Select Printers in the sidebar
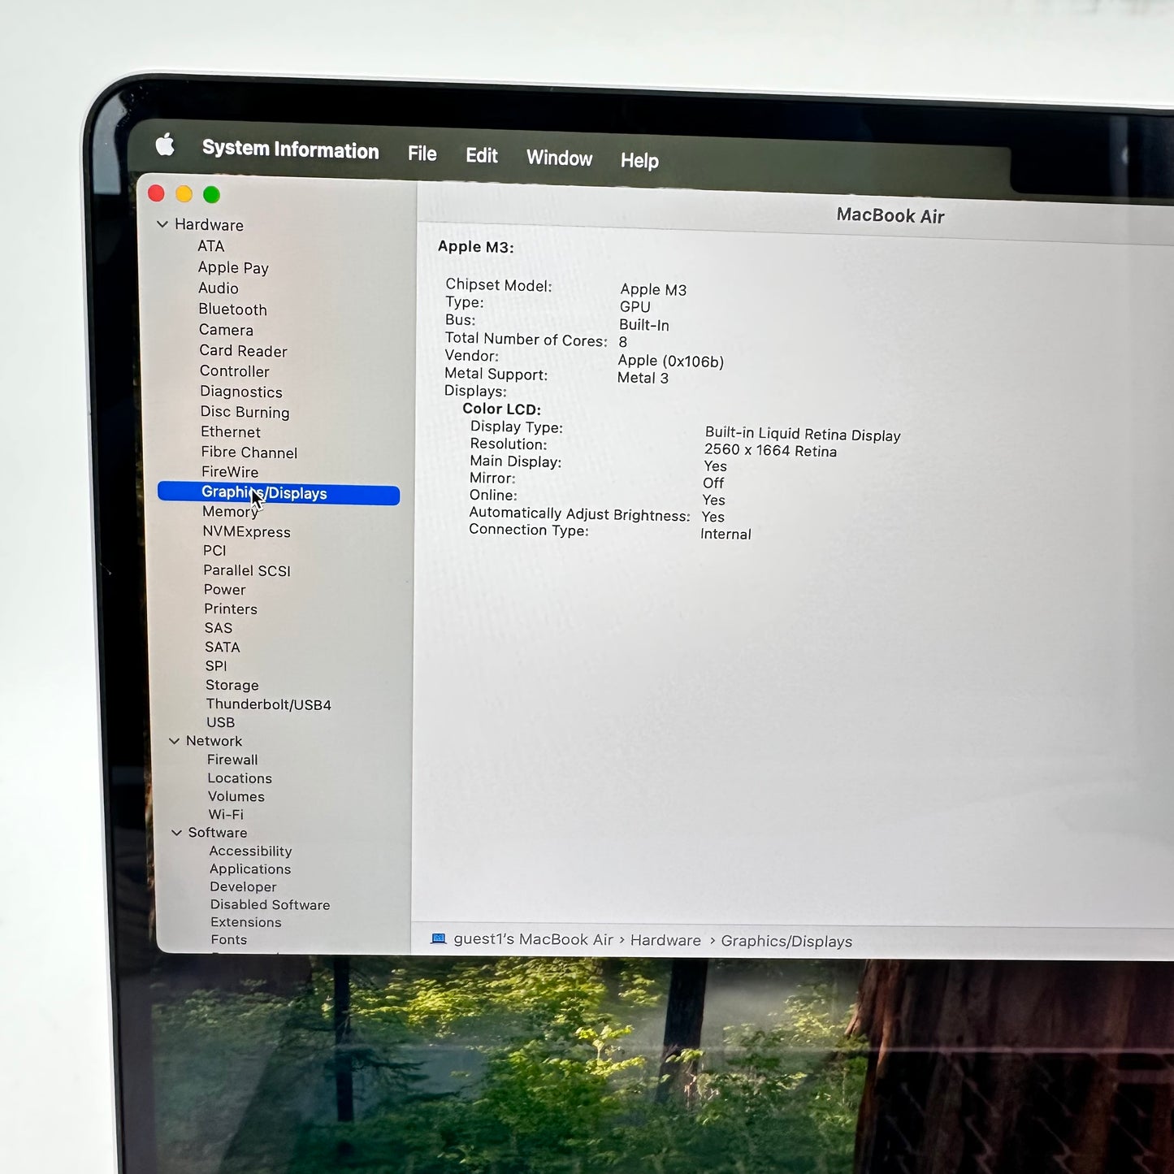 tap(231, 609)
